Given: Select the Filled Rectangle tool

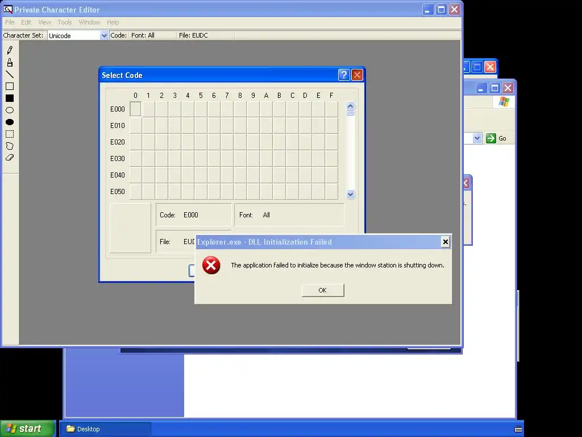Looking at the screenshot, I should pyautogui.click(x=10, y=98).
